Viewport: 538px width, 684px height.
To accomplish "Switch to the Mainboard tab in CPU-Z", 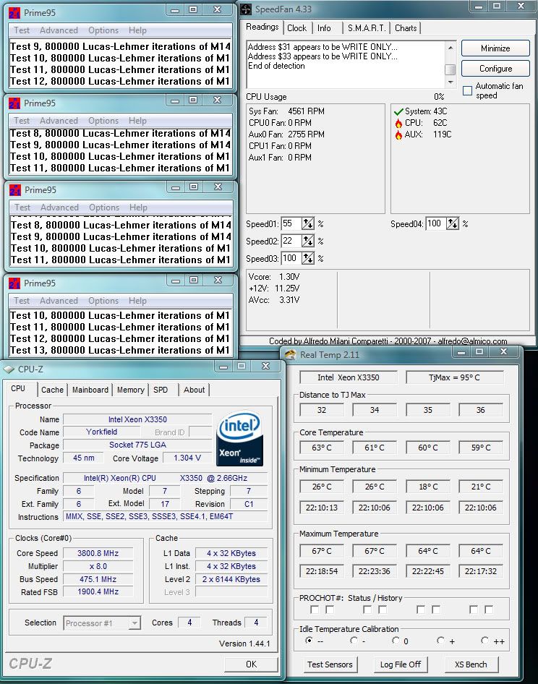I will pyautogui.click(x=90, y=390).
